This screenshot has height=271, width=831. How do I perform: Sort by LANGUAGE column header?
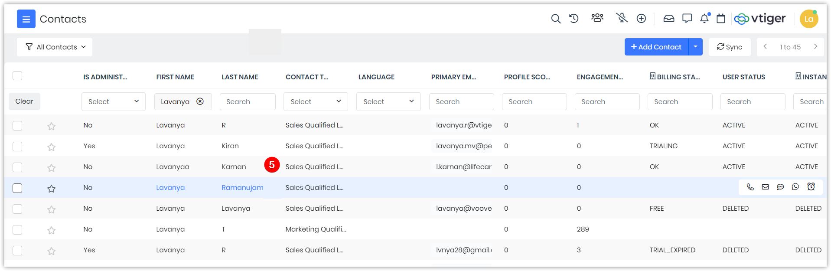[376, 77]
